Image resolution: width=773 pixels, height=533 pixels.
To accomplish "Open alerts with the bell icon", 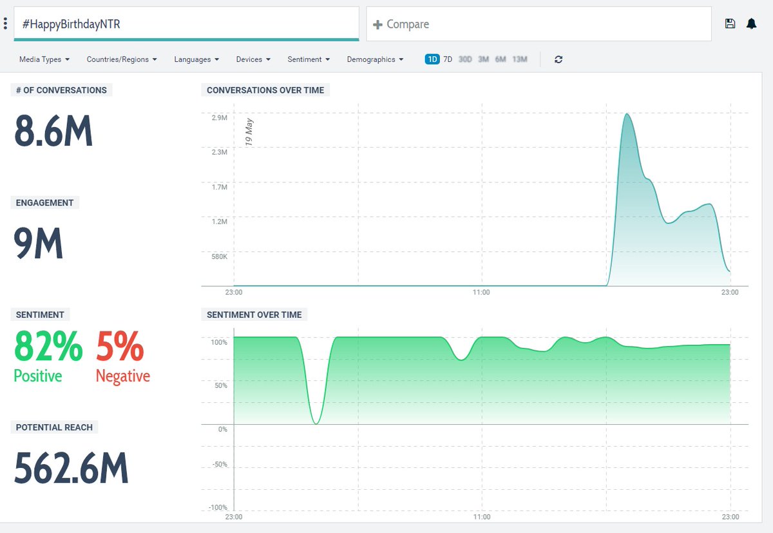I will coord(751,24).
